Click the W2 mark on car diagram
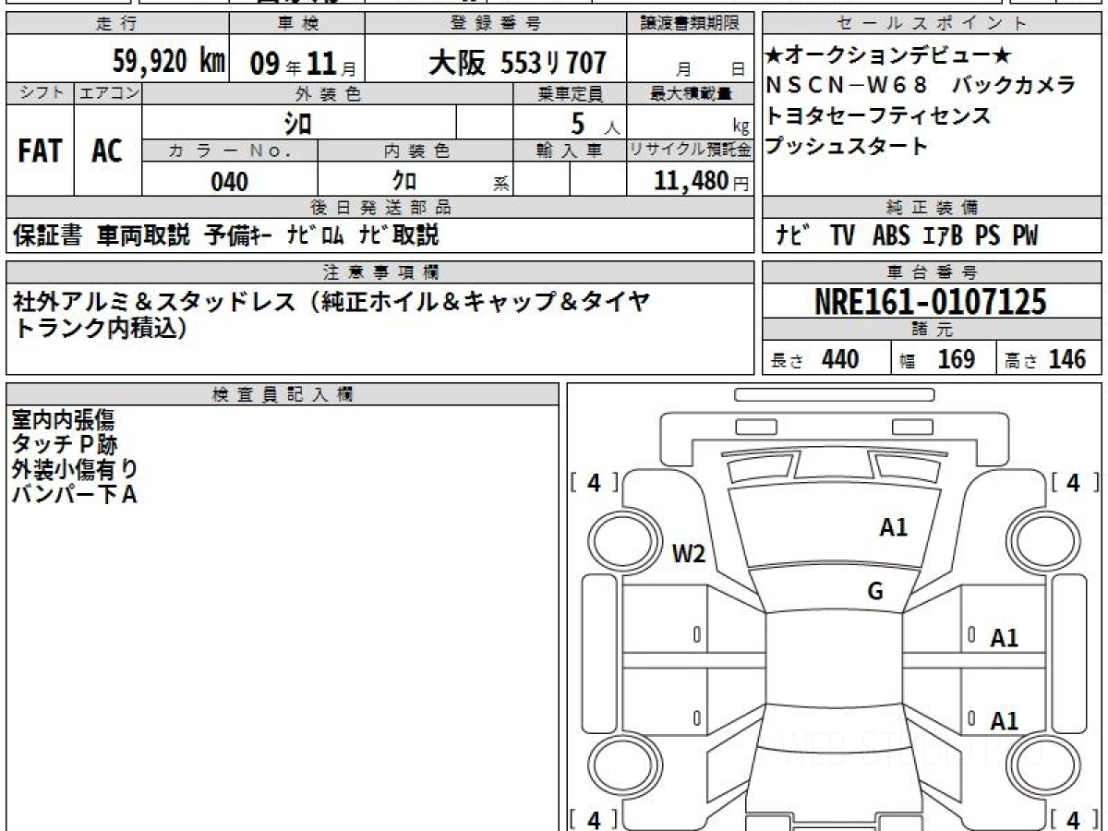The width and height of the screenshot is (1108, 831). (688, 554)
